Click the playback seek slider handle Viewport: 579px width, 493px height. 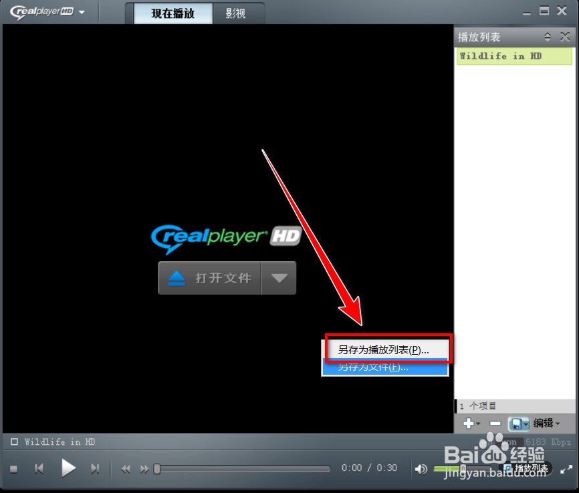[x=157, y=469]
